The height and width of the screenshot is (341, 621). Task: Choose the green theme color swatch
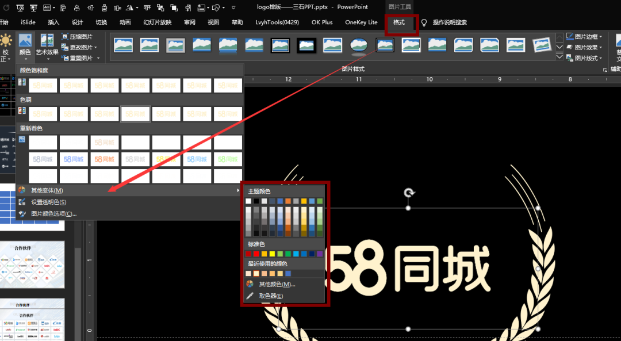tap(320, 201)
